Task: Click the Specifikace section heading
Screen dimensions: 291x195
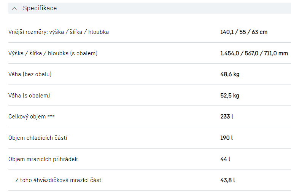Action: tap(40, 8)
